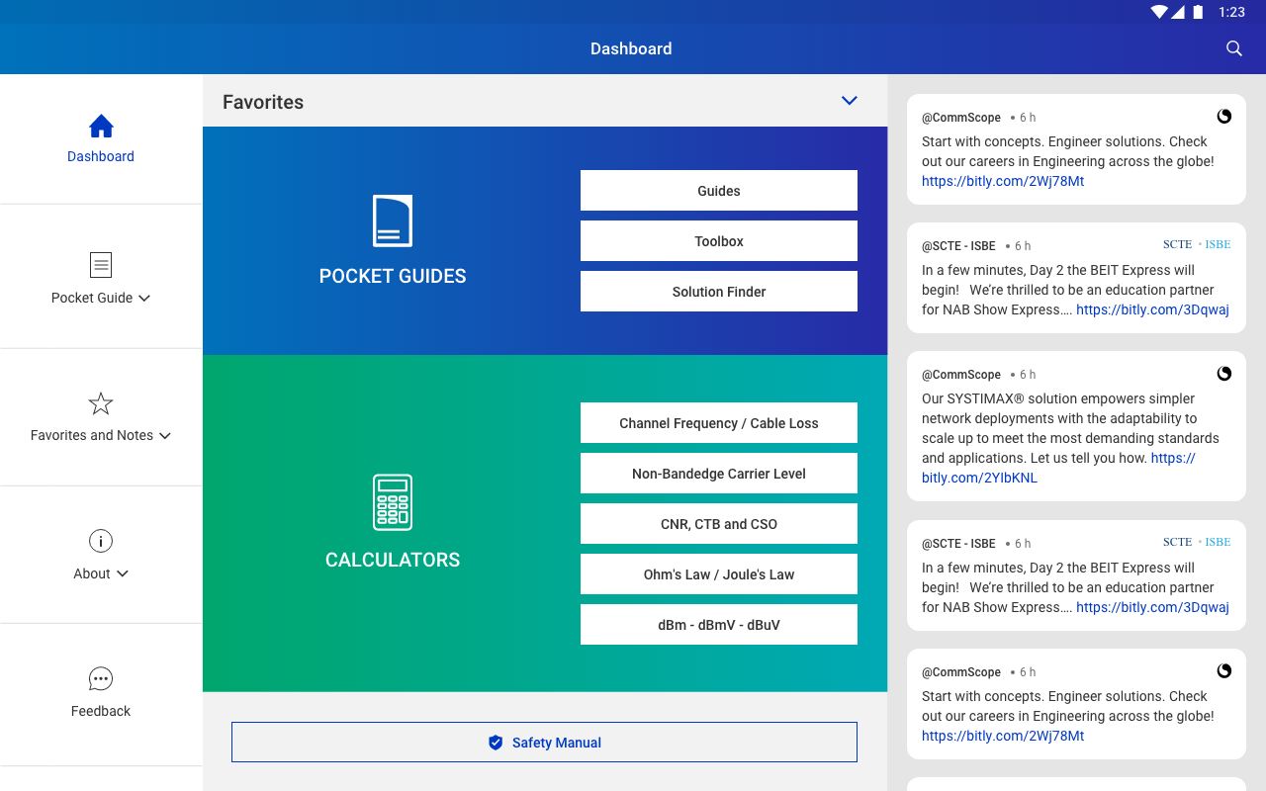
Task: Click the POCKET GUIDES label
Action: tap(393, 276)
